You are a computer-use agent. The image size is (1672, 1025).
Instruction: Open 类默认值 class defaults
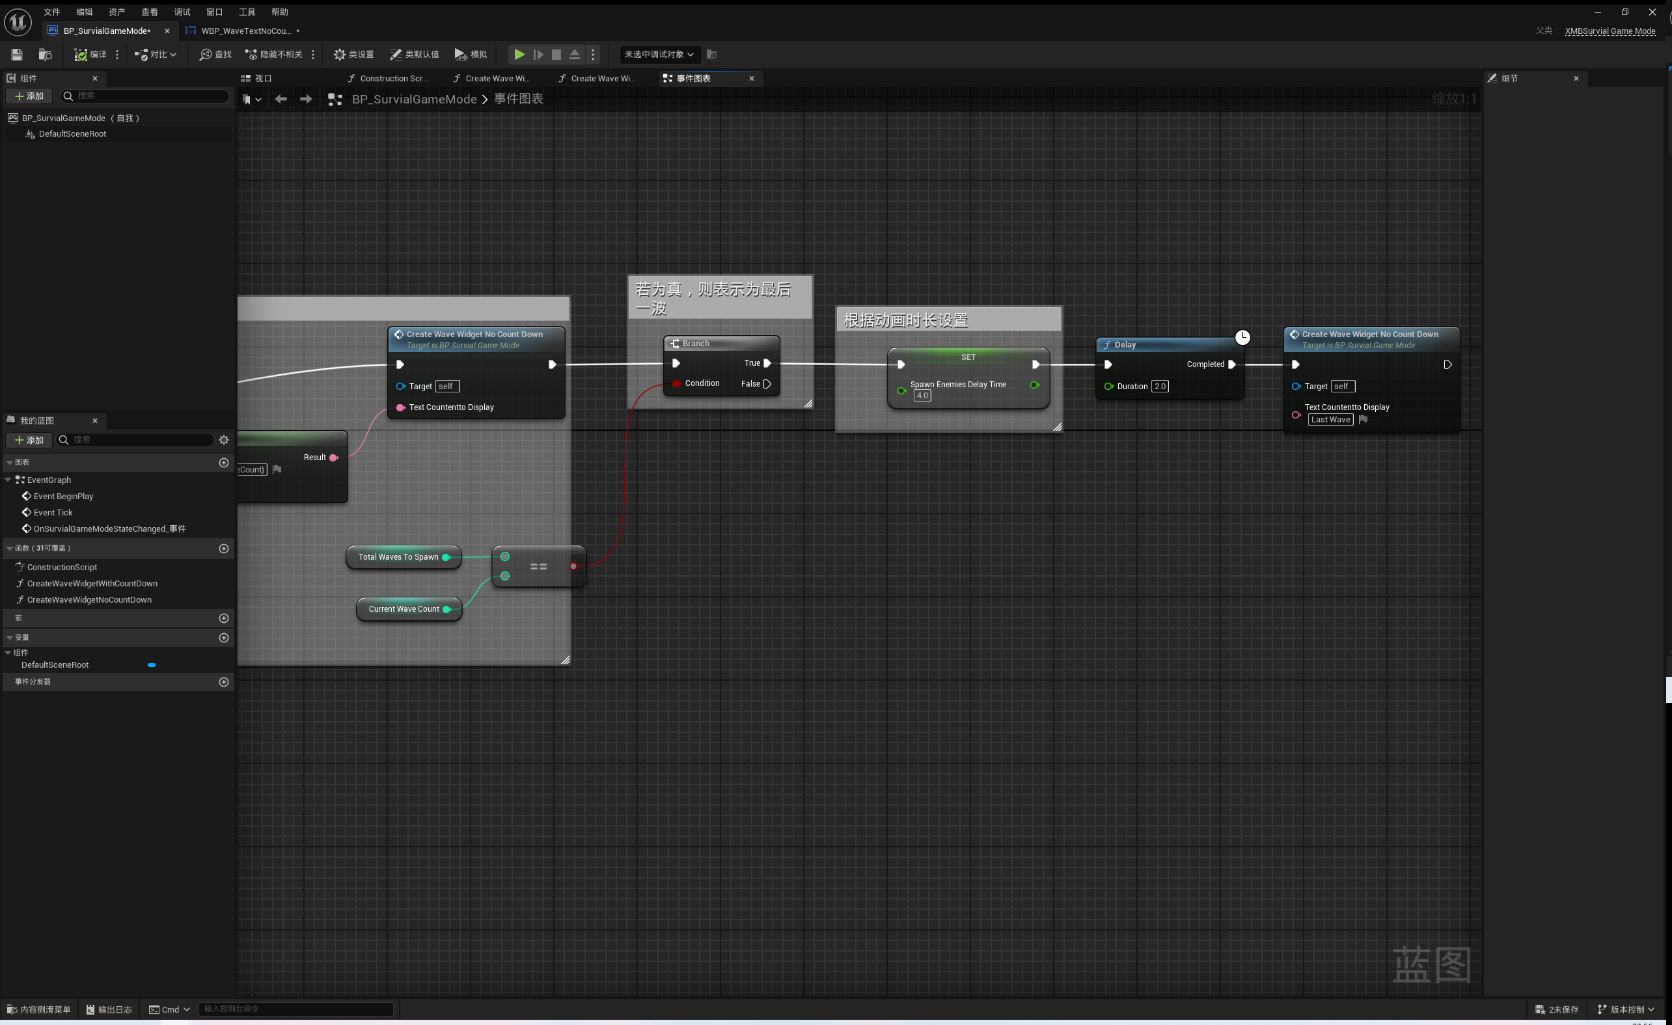[x=414, y=54]
